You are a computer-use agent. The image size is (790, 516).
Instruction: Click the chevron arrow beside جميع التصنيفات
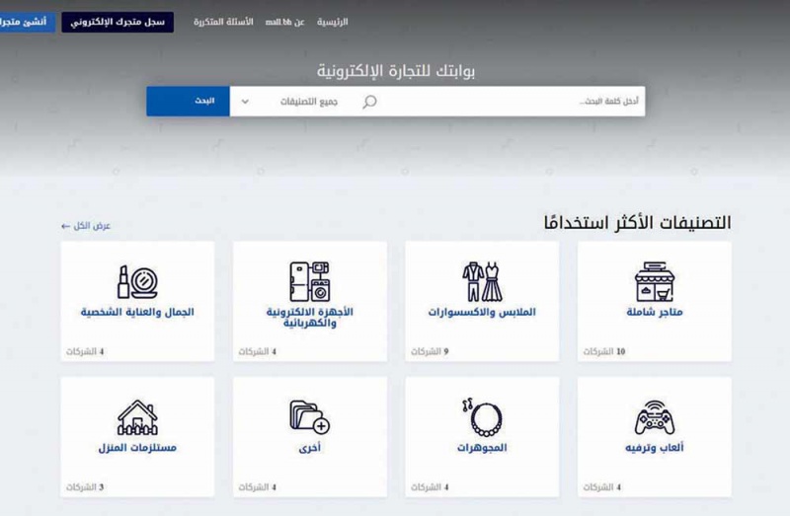tap(245, 102)
